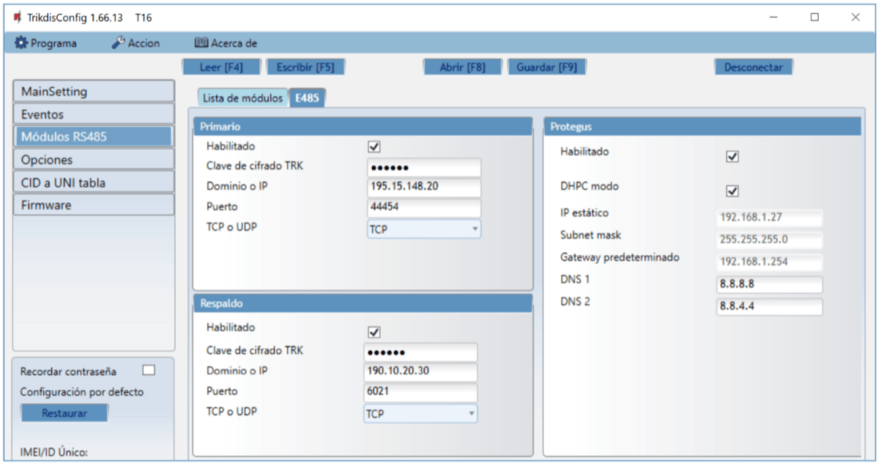This screenshot has height=466, width=879.
Task: Click the TrikdisConfig app icon in title bar
Action: coord(17,17)
